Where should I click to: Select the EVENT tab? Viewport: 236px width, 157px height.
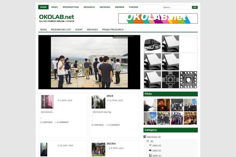[x=79, y=29]
